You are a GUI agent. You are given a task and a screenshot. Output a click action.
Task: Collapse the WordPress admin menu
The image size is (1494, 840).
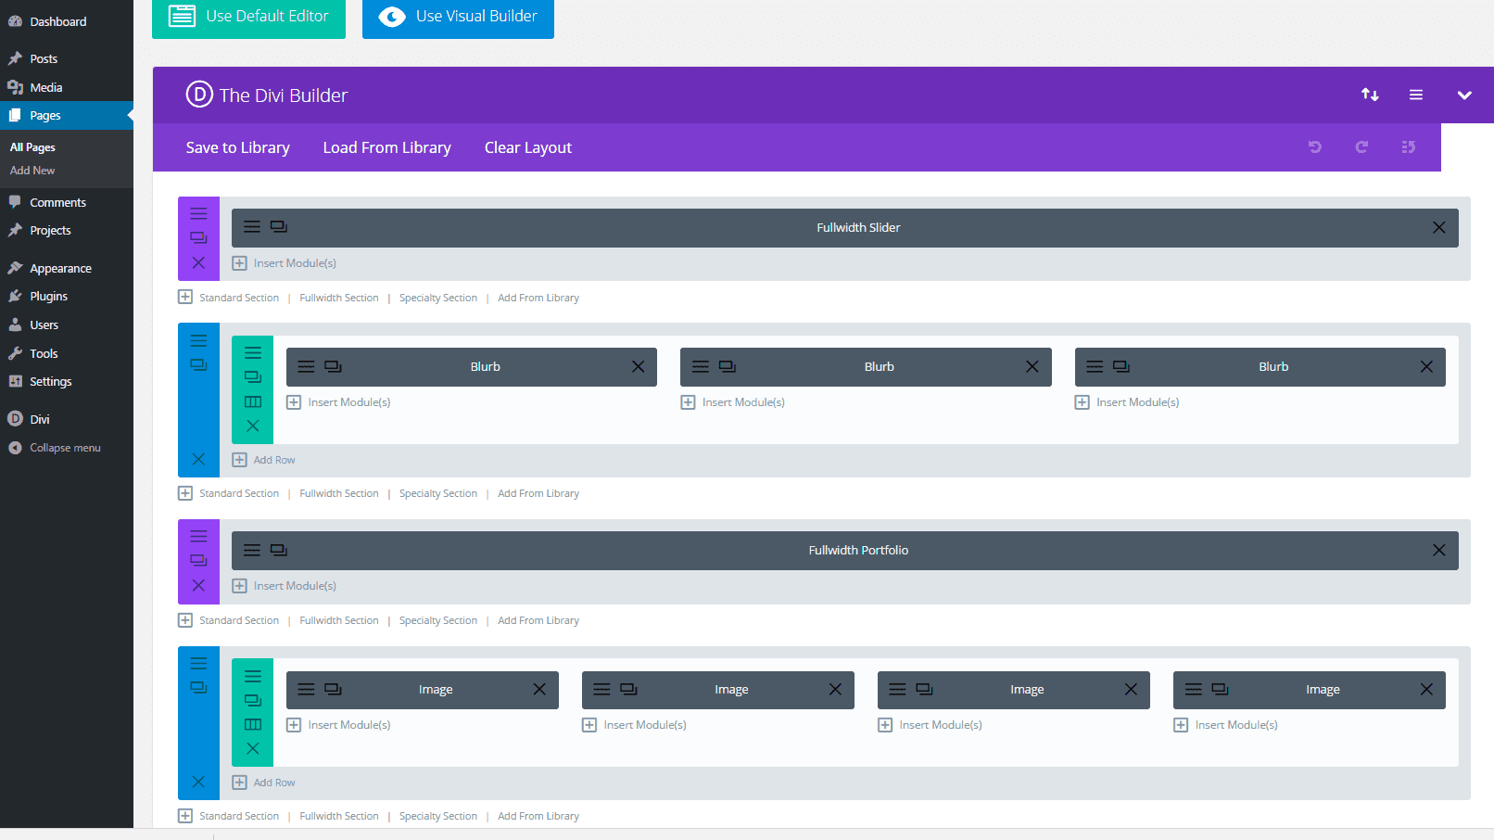[65, 448]
